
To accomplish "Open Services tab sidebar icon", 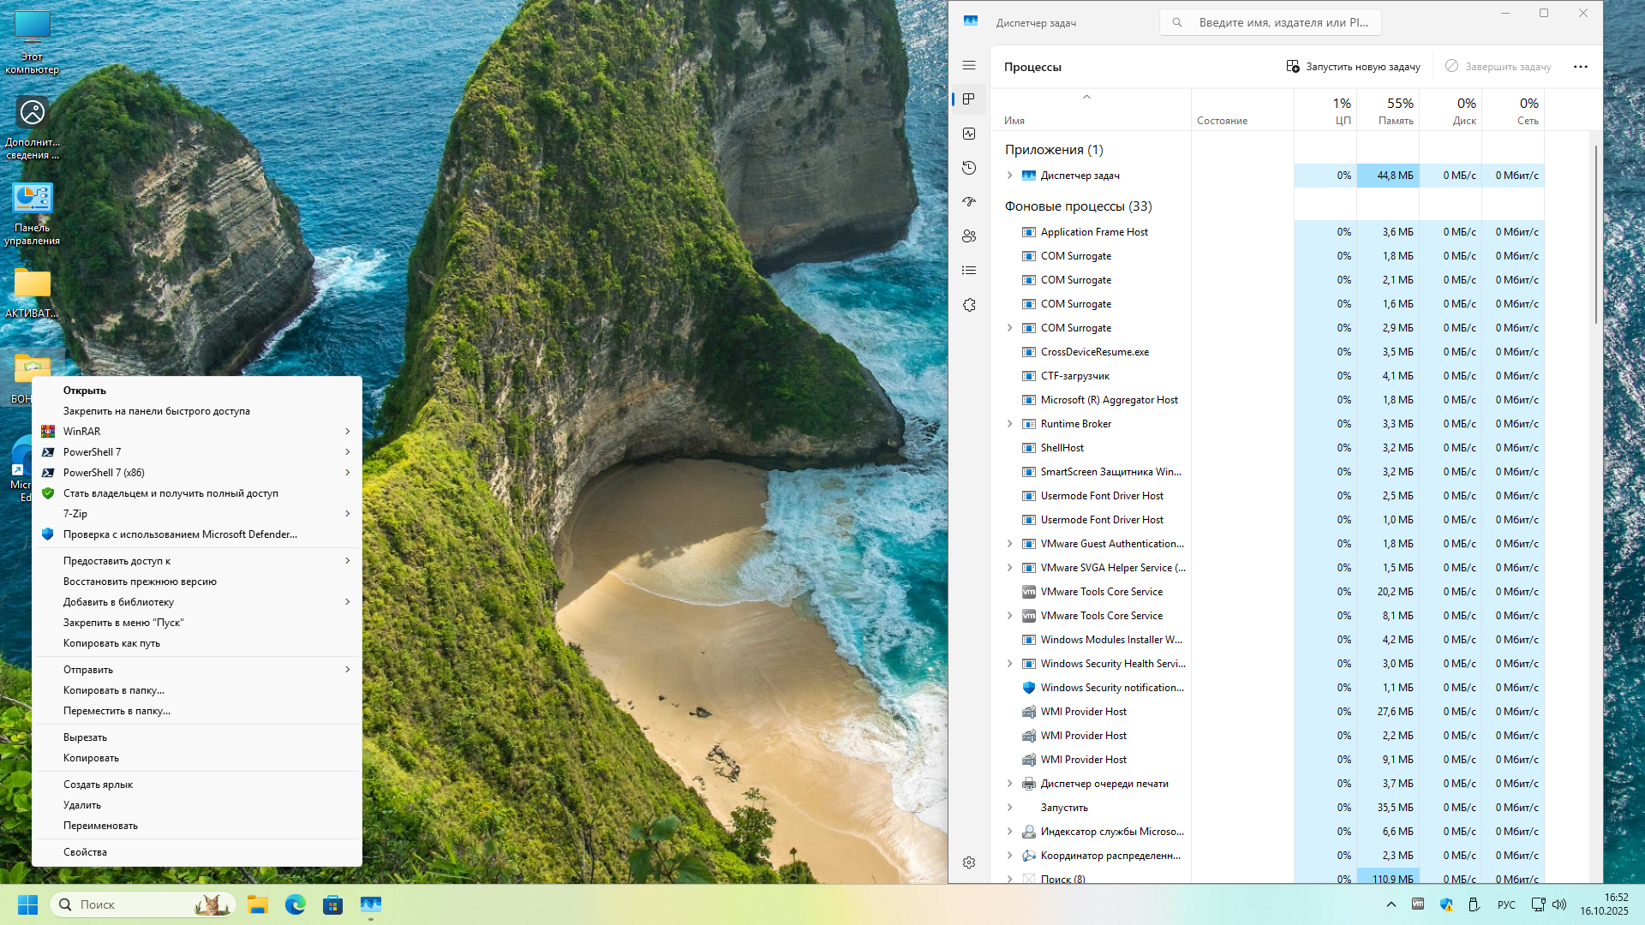I will (x=969, y=305).
